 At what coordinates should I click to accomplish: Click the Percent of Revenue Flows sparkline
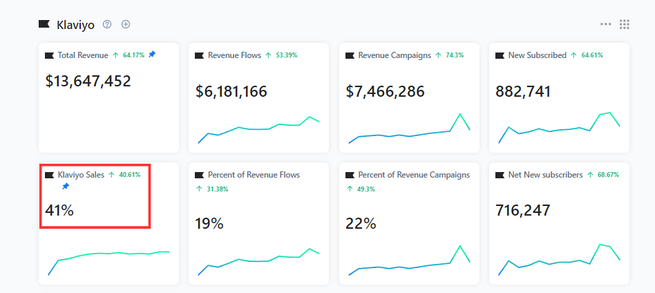coord(258,262)
